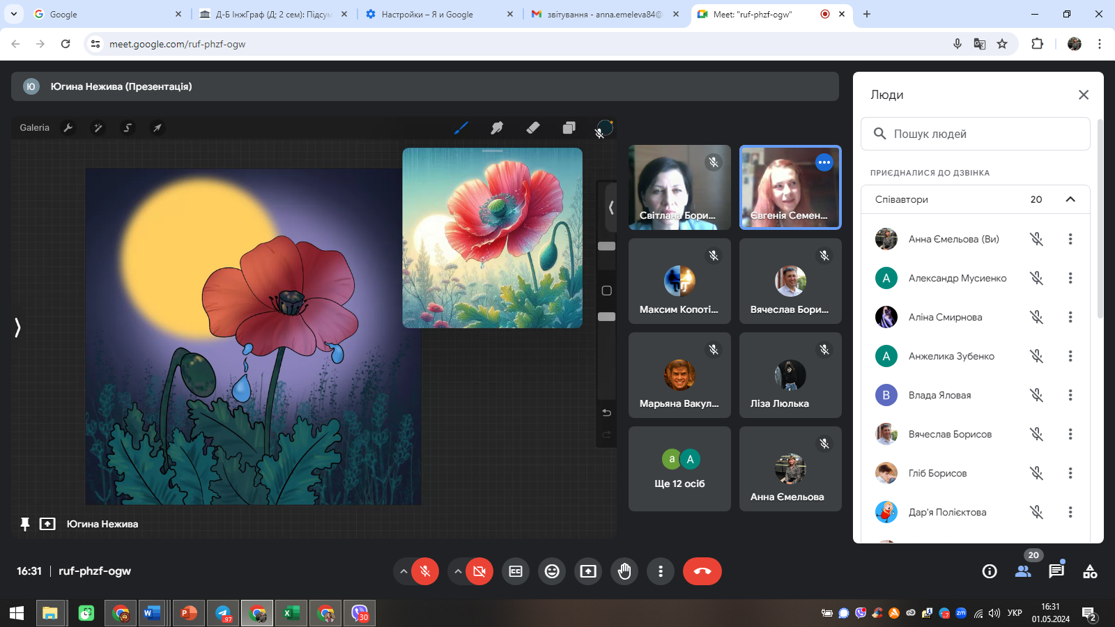Screen dimensions: 1115x627
Task: Click the Пошук людей search field
Action: click(x=976, y=134)
